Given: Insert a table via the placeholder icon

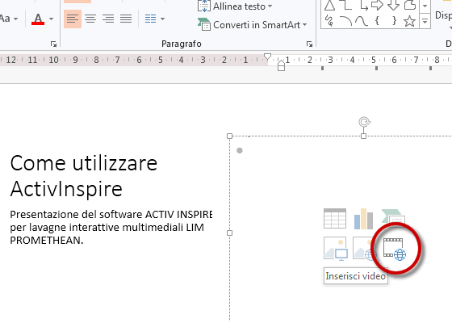Looking at the screenshot, I should (335, 219).
